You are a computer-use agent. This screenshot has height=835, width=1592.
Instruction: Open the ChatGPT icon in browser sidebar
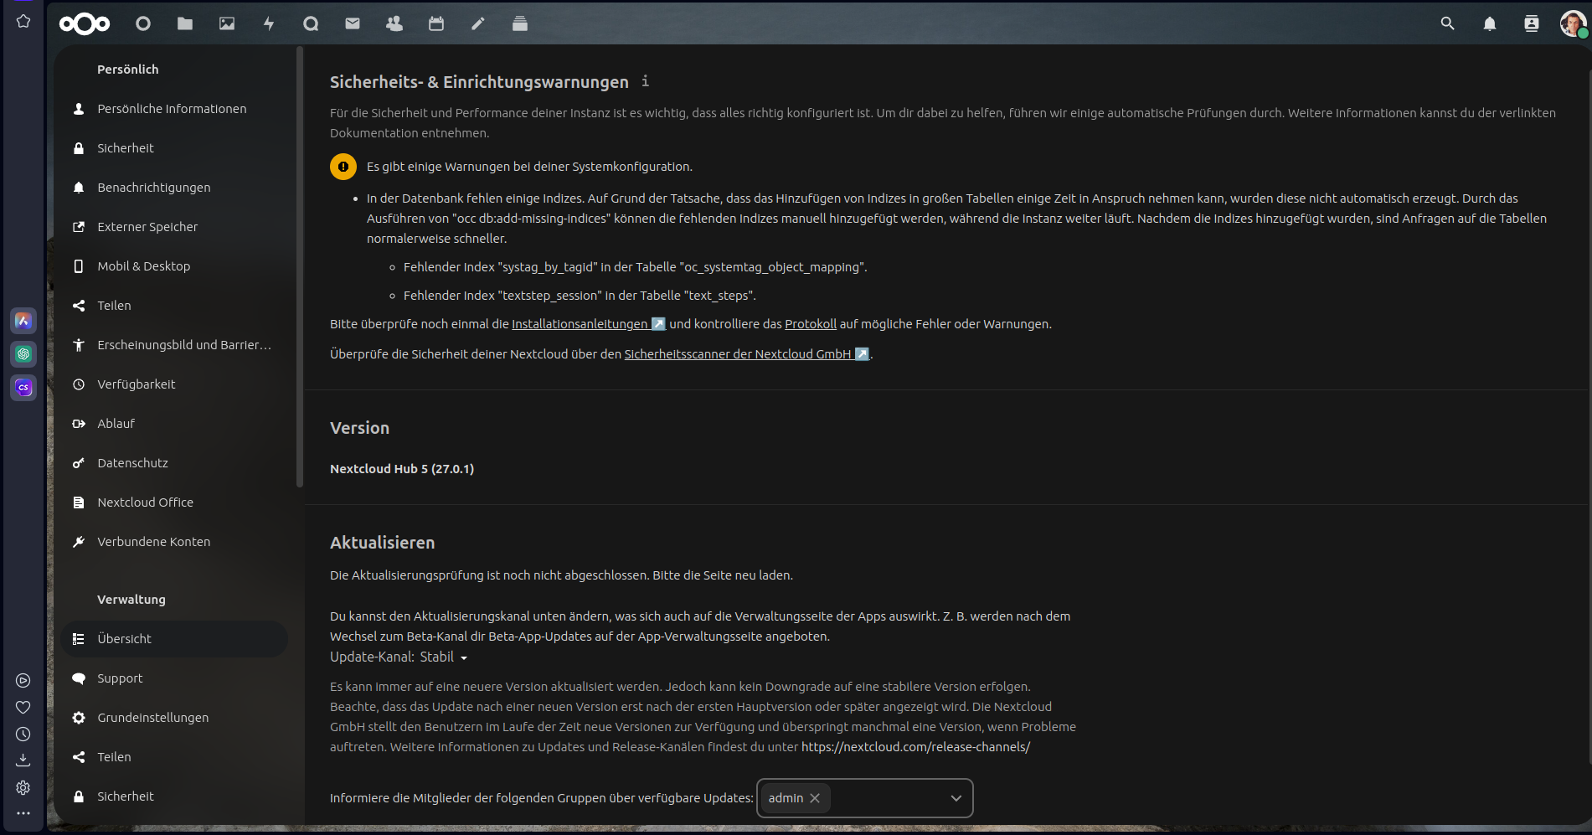tap(23, 354)
